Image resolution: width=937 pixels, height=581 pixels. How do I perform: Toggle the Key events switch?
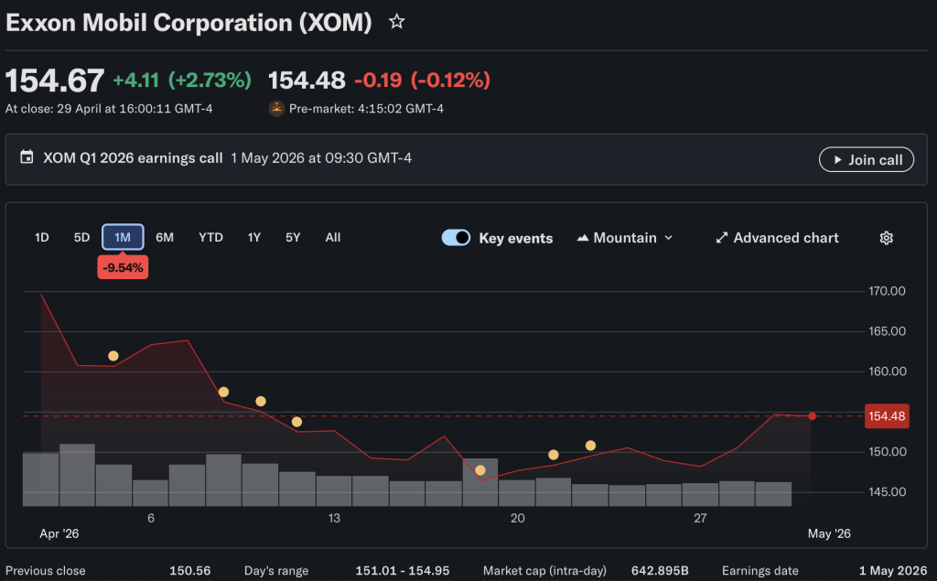[456, 238]
